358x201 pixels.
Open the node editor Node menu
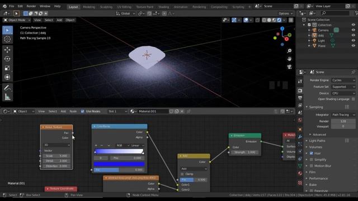click(x=73, y=112)
